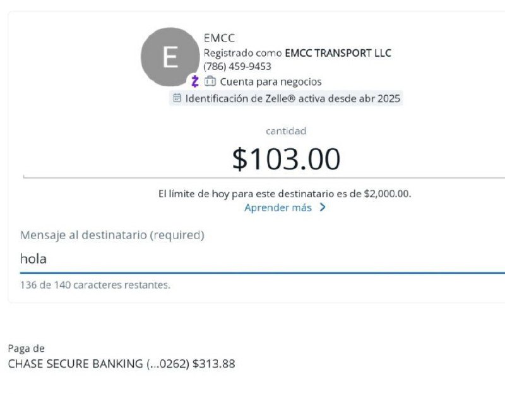Image resolution: width=505 pixels, height=394 pixels.
Task: Click the $103.00 amount field
Action: [x=286, y=159]
